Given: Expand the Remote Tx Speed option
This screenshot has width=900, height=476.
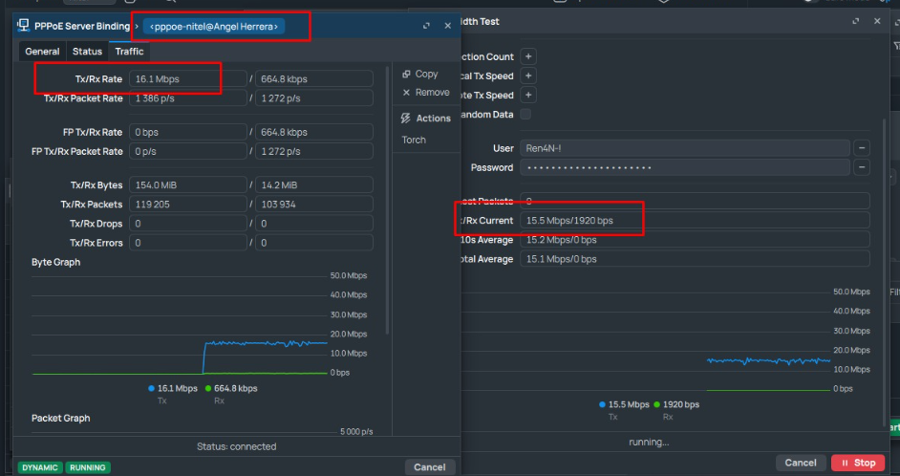Looking at the screenshot, I should [x=528, y=96].
